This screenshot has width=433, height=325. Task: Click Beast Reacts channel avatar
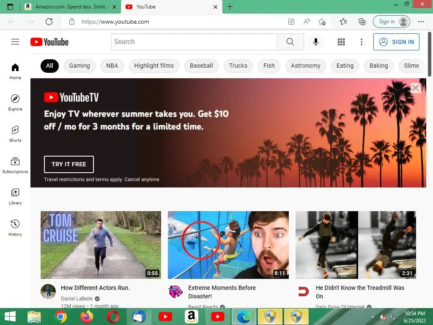[175, 292]
